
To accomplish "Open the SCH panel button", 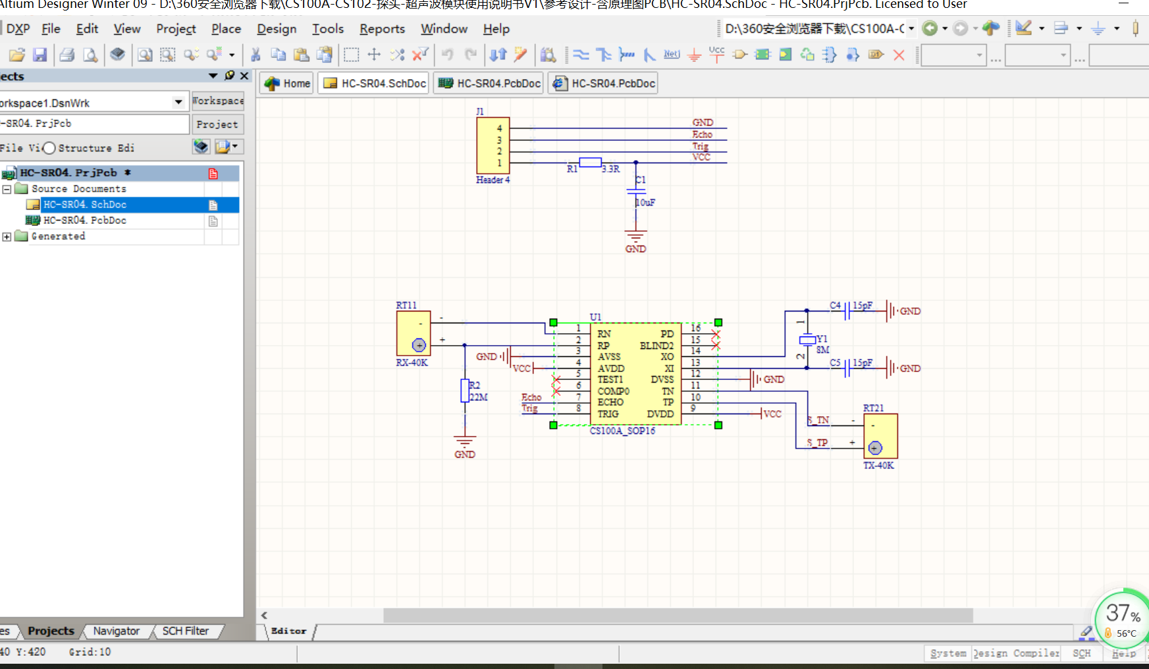I will tap(1081, 653).
